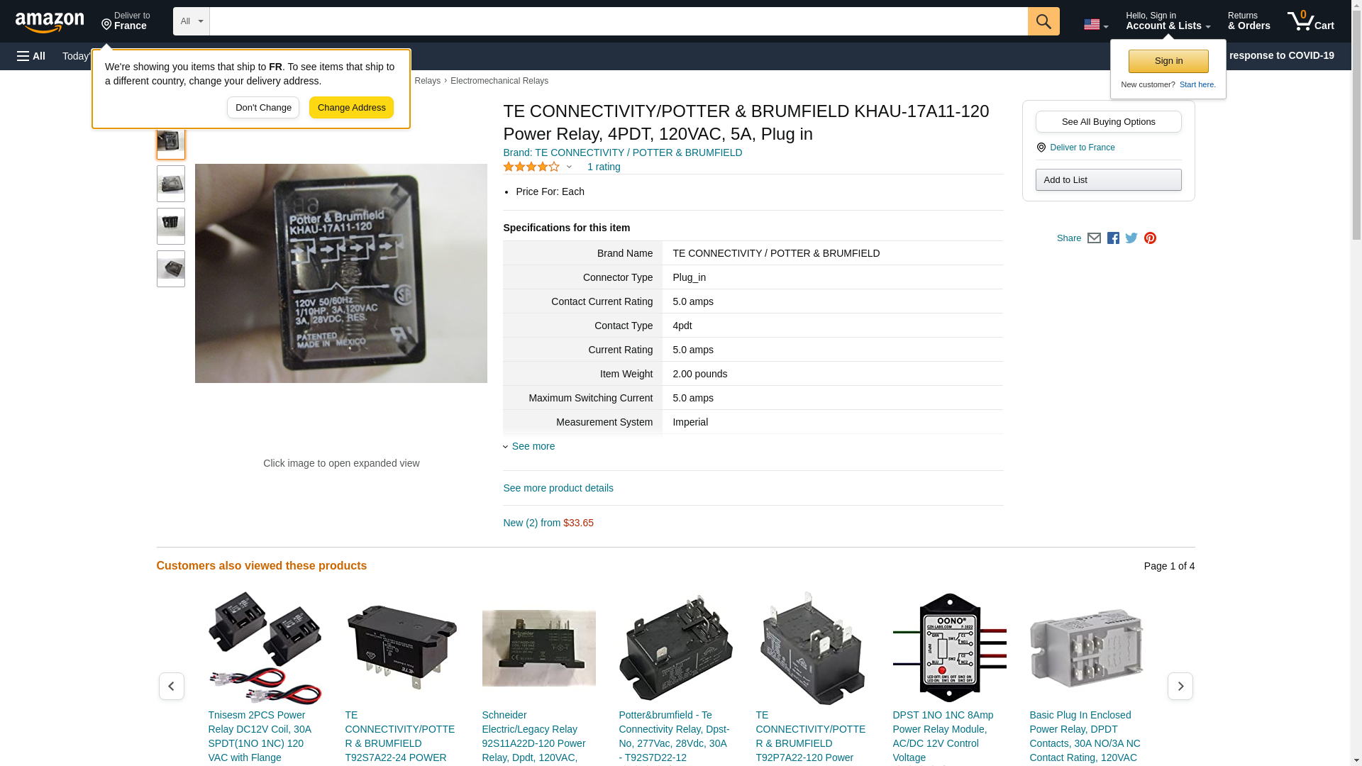Click into the Amazon search field
The image size is (1362, 766).
point(619,21)
